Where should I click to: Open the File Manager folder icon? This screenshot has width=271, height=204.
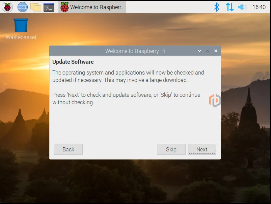coord(36,7)
